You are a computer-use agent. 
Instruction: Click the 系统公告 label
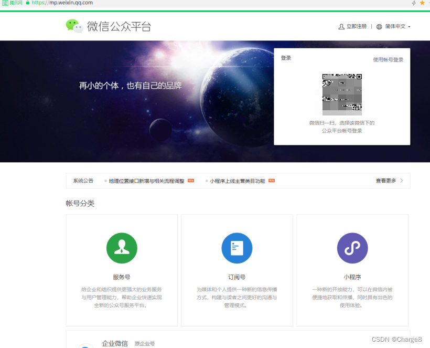click(83, 181)
